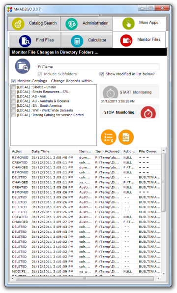
Task: Click the red STOP Monitoring stopwatch icon
Action: pyautogui.click(x=148, y=112)
